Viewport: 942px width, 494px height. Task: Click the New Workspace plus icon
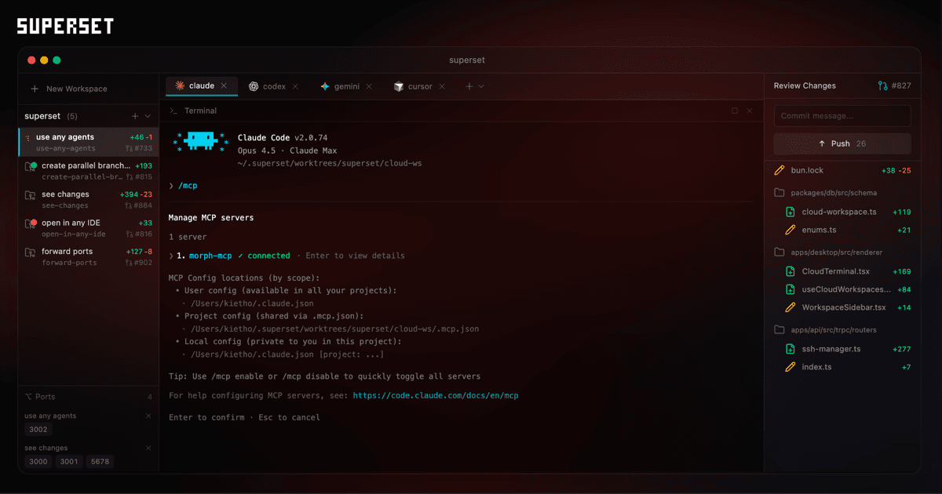(35, 89)
